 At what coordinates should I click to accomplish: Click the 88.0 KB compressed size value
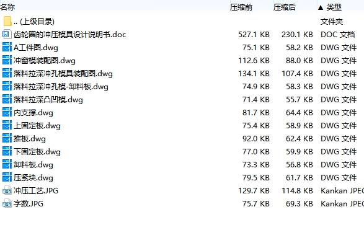coord(300,61)
